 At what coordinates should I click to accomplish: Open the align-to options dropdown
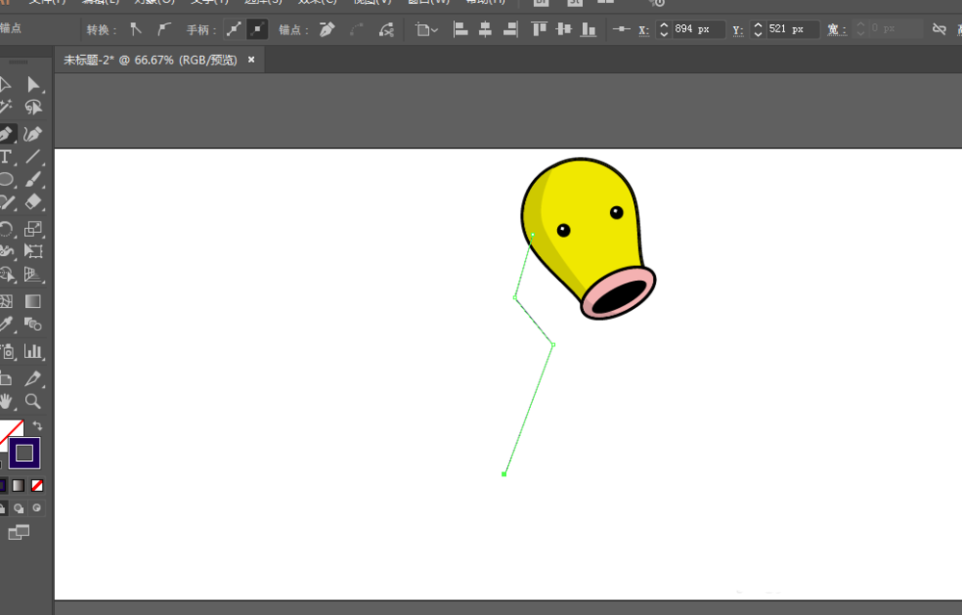coord(427,30)
